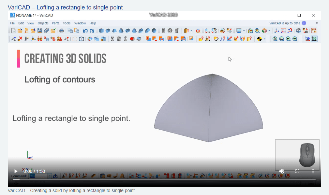Click the zoom page magnifier icon
The image size is (329, 195).
point(275,39)
